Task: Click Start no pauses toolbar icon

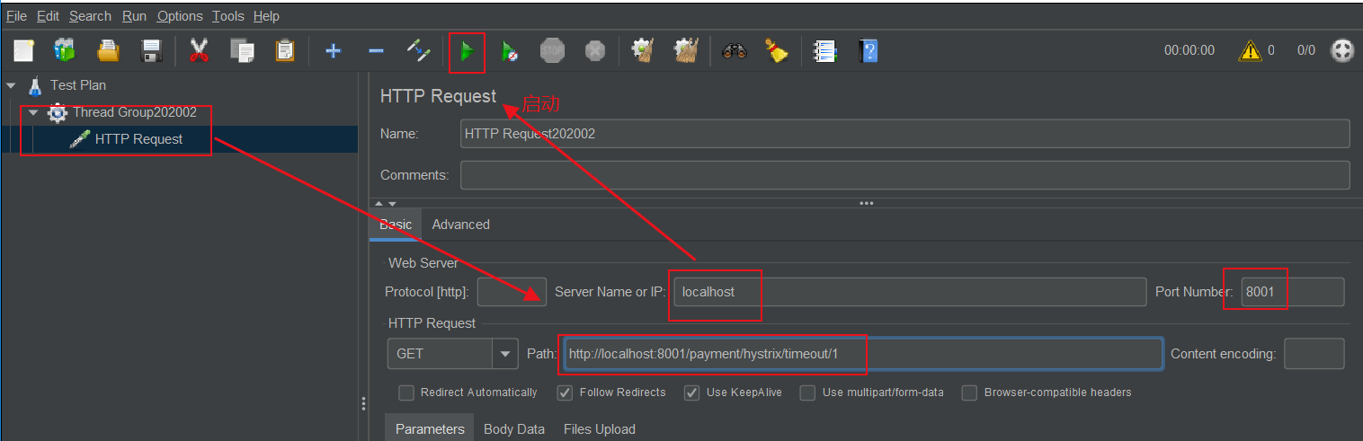Action: point(509,51)
